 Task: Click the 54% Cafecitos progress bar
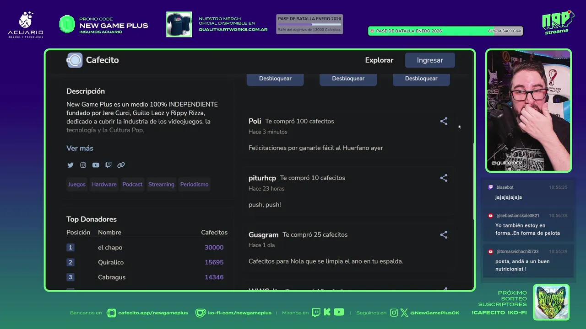309,24
